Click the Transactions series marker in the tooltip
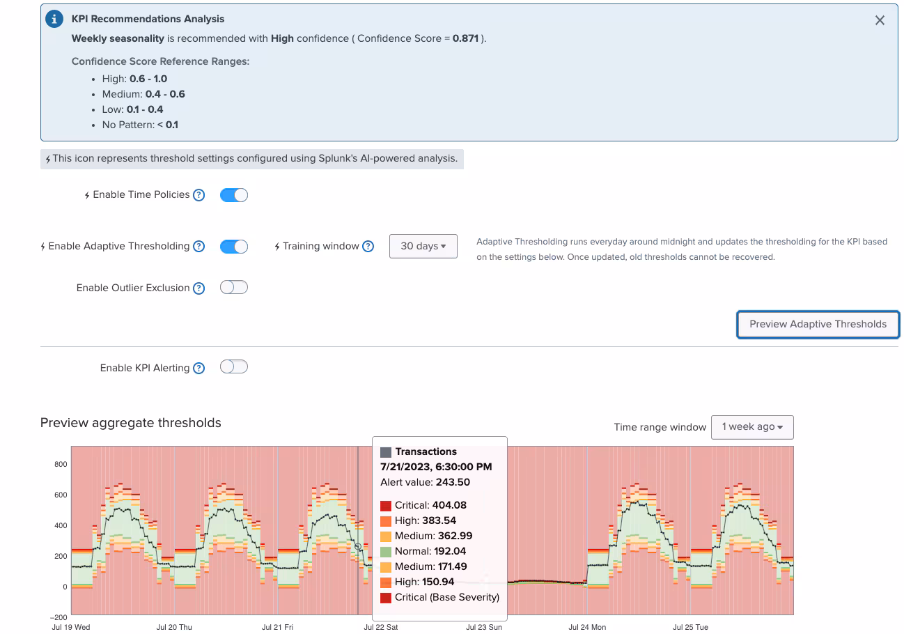904x634 pixels. (x=386, y=452)
